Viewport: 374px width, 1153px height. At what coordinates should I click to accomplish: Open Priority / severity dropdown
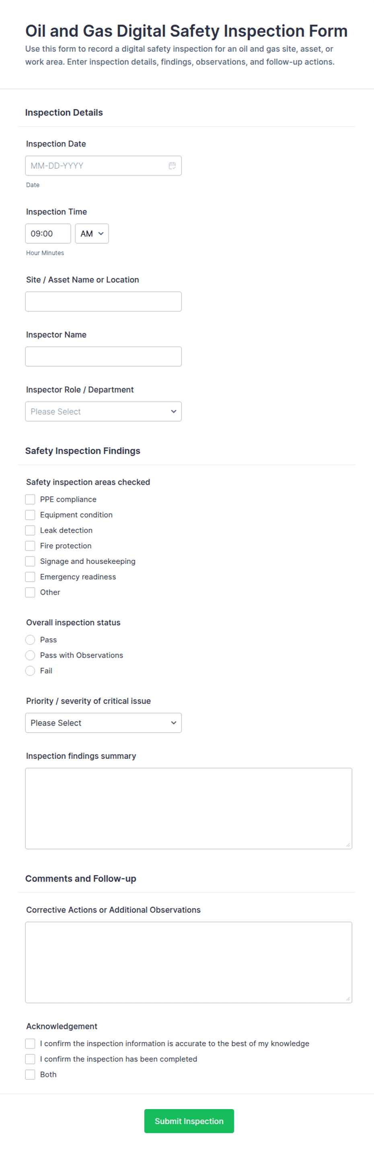(x=103, y=723)
